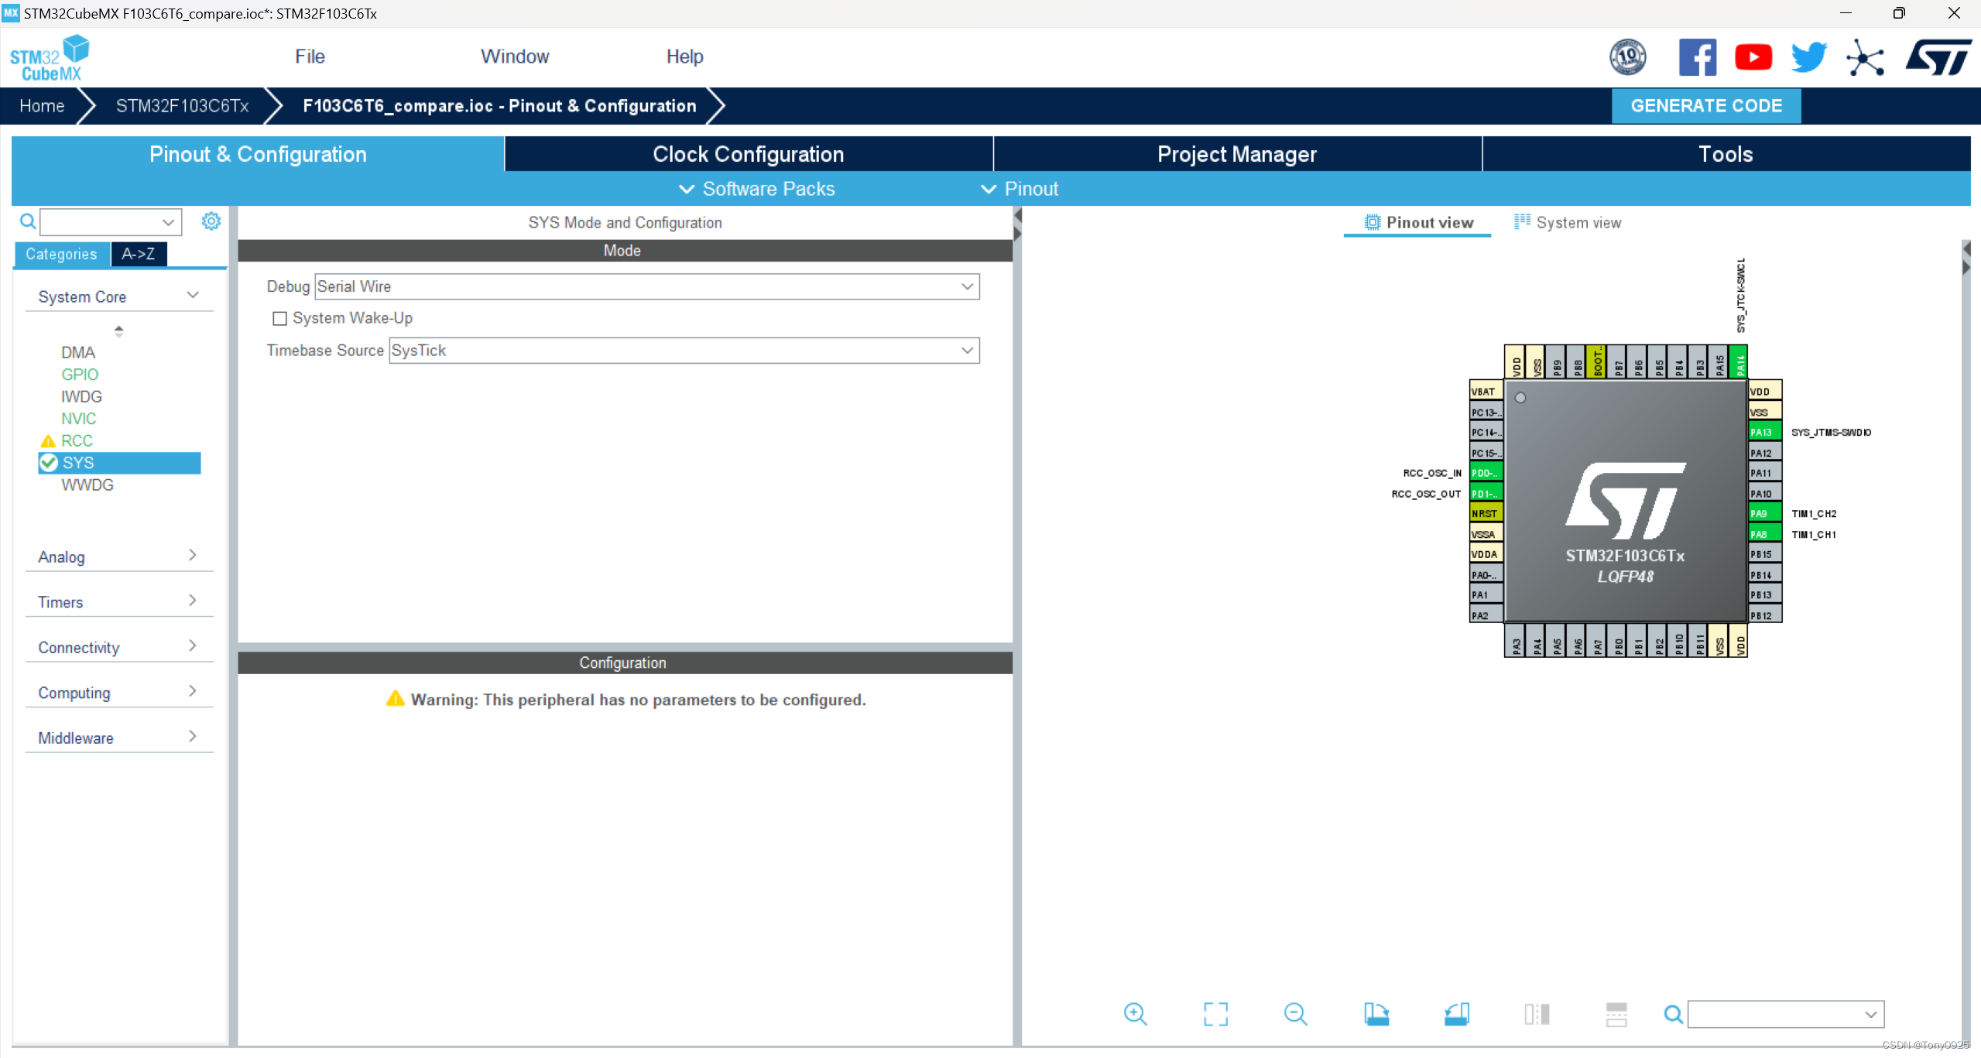Open the Software Packs dropdown menu

(756, 189)
